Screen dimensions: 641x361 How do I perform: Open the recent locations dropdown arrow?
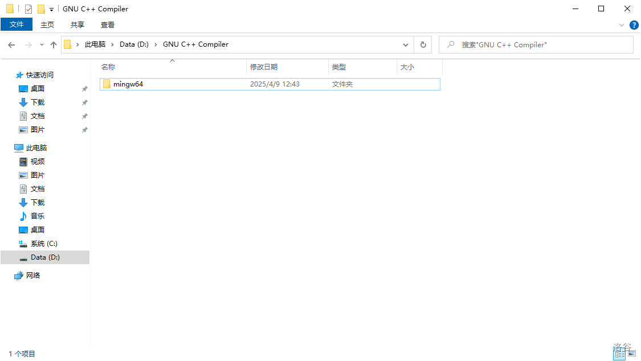point(42,45)
